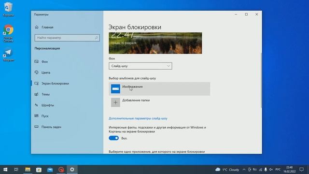Open the Windows Start menu
309x174 pixels.
[5, 170]
